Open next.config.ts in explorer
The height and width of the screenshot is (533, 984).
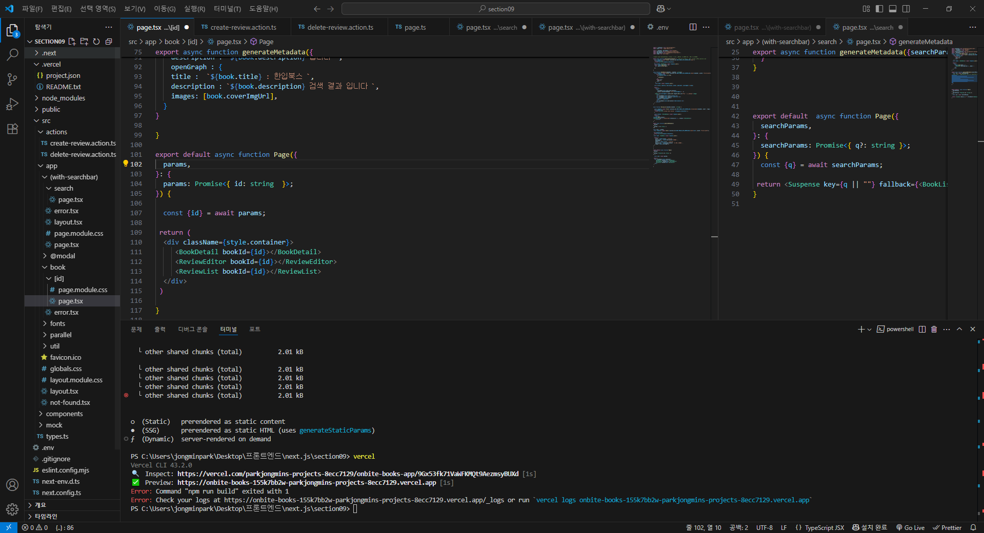(72, 493)
